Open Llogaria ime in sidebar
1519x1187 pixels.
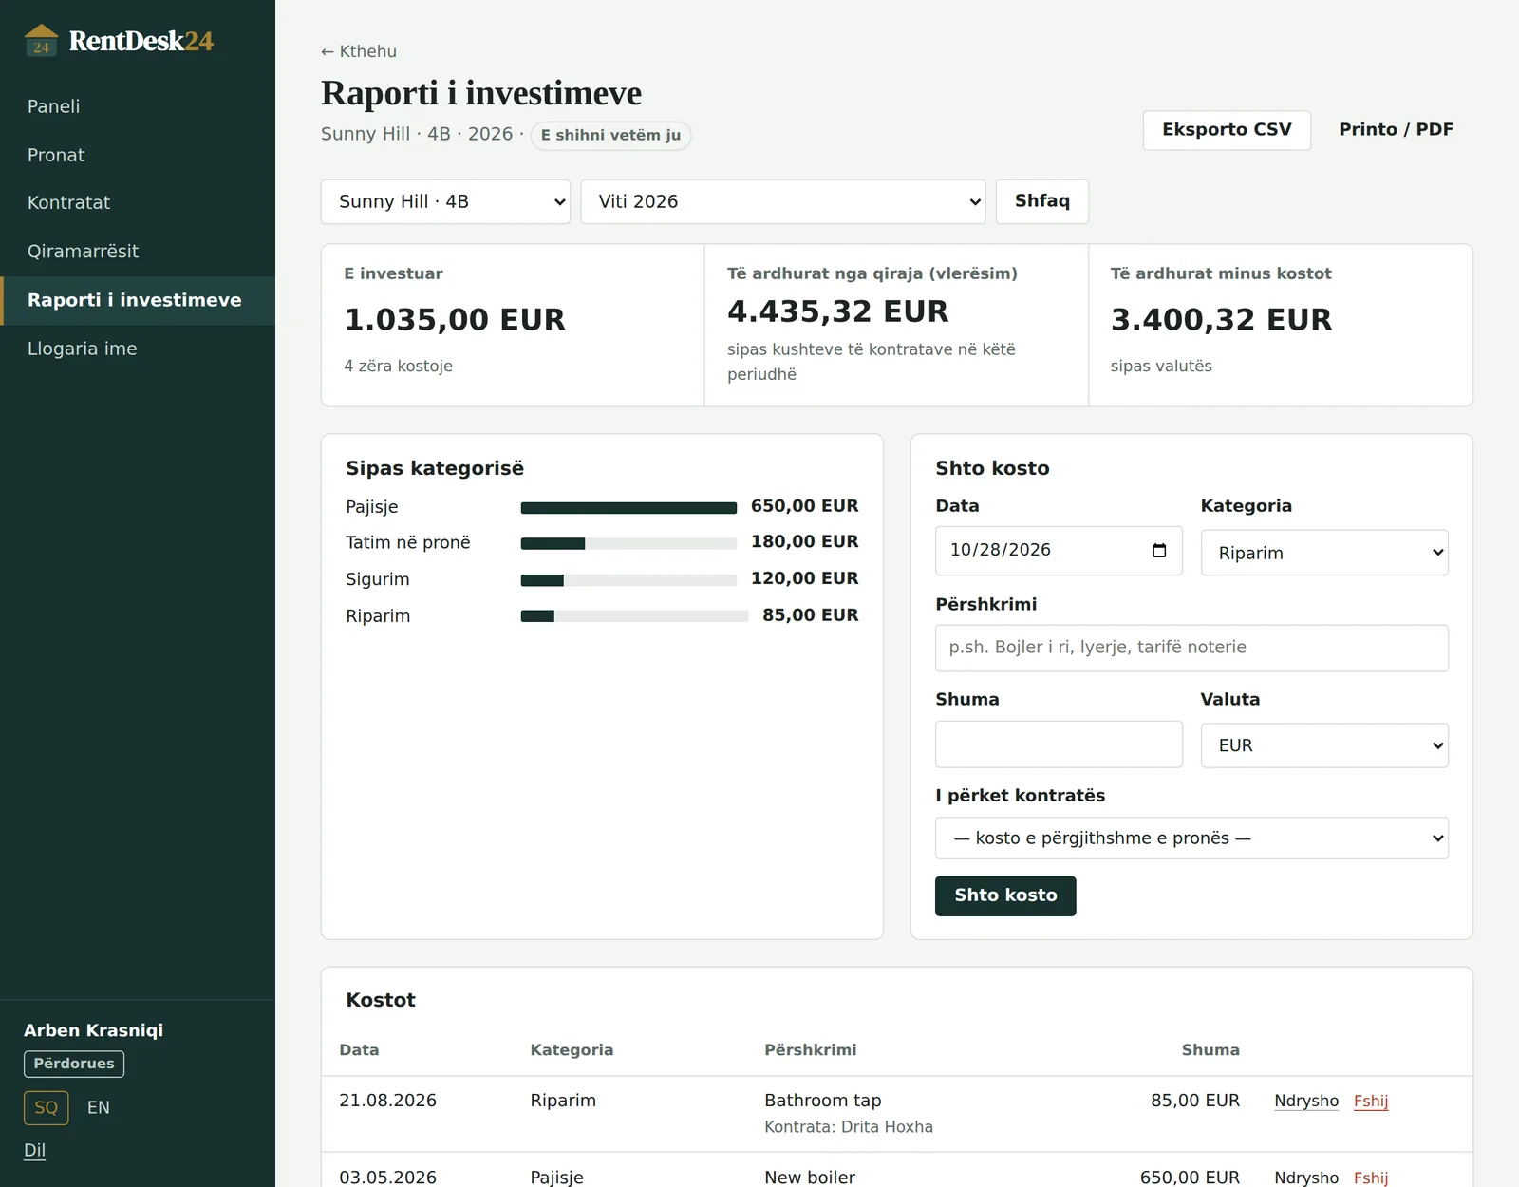tap(138, 349)
